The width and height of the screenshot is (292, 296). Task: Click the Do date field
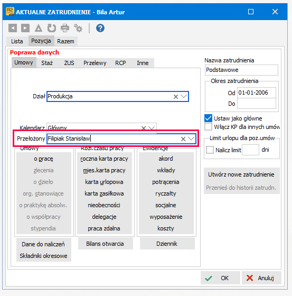coord(256,104)
